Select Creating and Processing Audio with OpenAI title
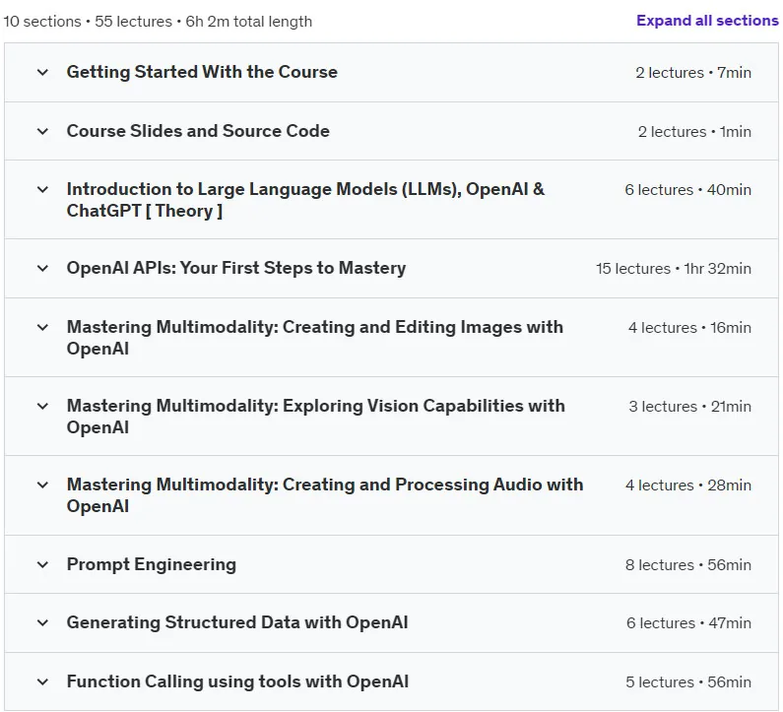Image resolution: width=783 pixels, height=712 pixels. click(325, 495)
